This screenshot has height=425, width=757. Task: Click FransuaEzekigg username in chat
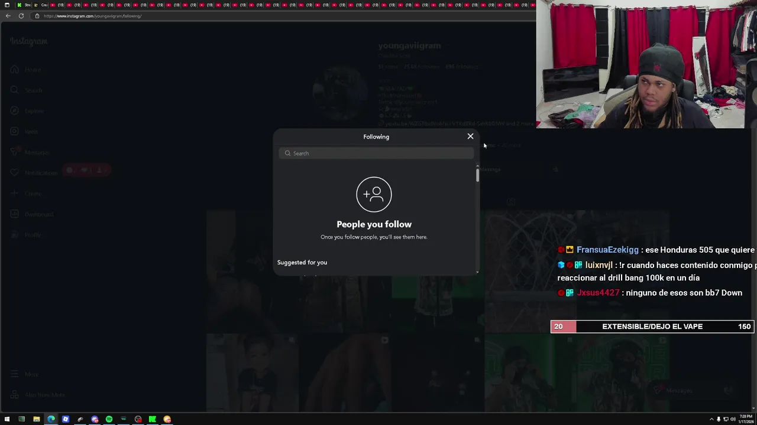(607, 250)
